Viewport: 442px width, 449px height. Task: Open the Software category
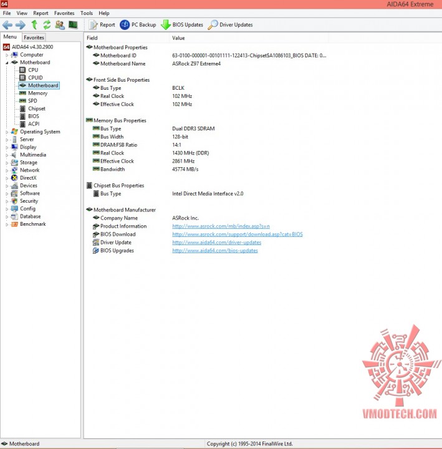30,193
